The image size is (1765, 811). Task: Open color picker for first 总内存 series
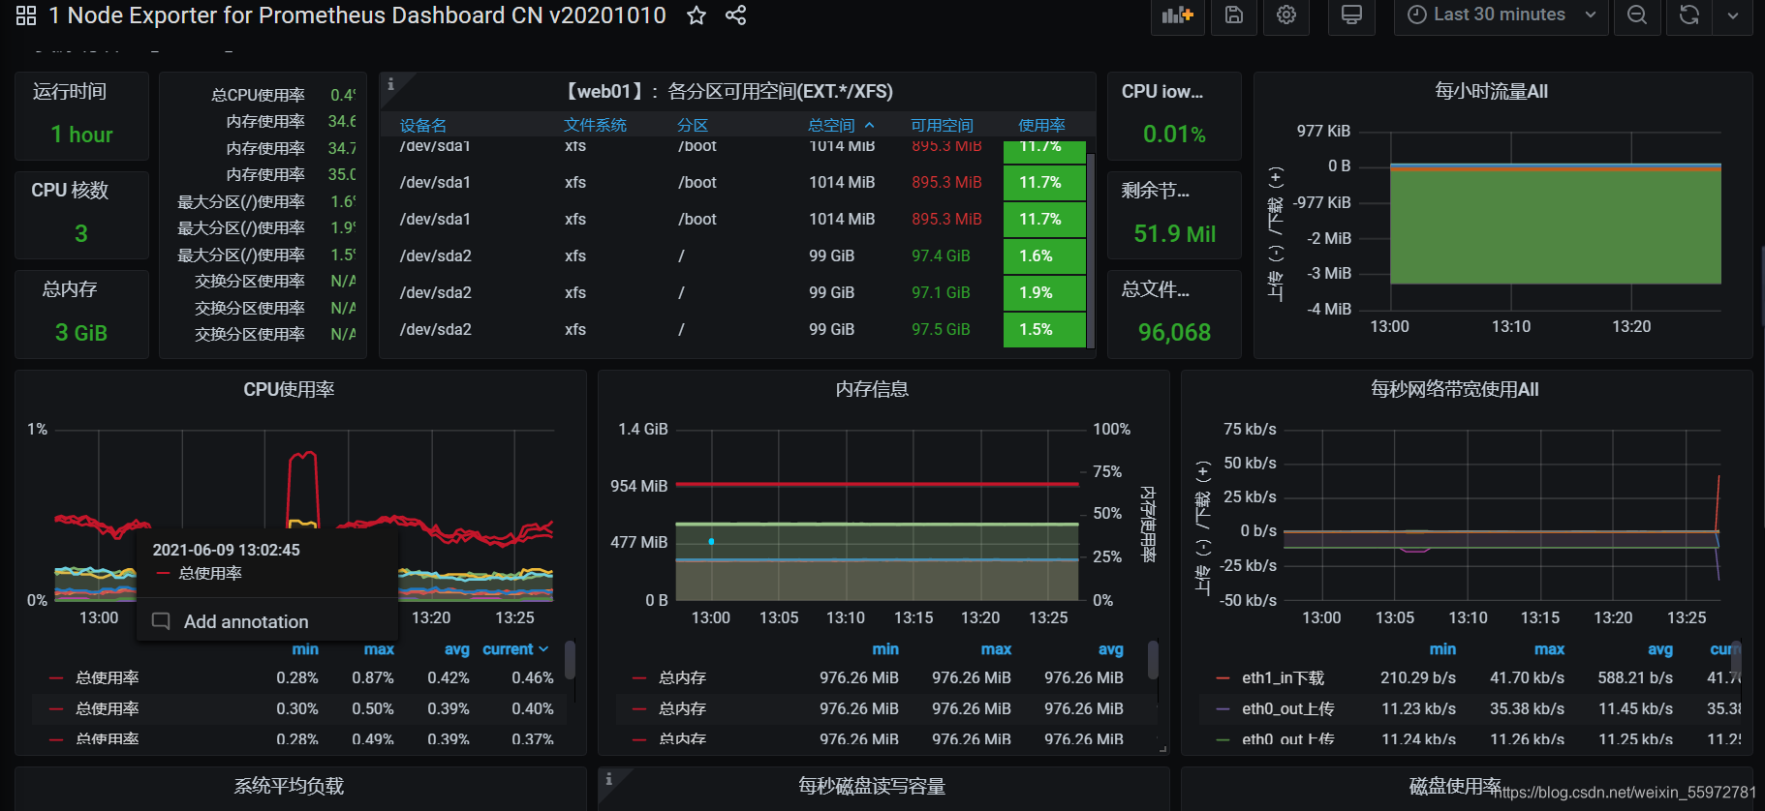tap(639, 678)
